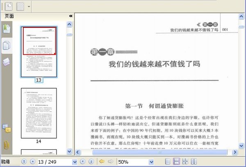Click section heading 第一节 何谓通货膨胀

155,106
